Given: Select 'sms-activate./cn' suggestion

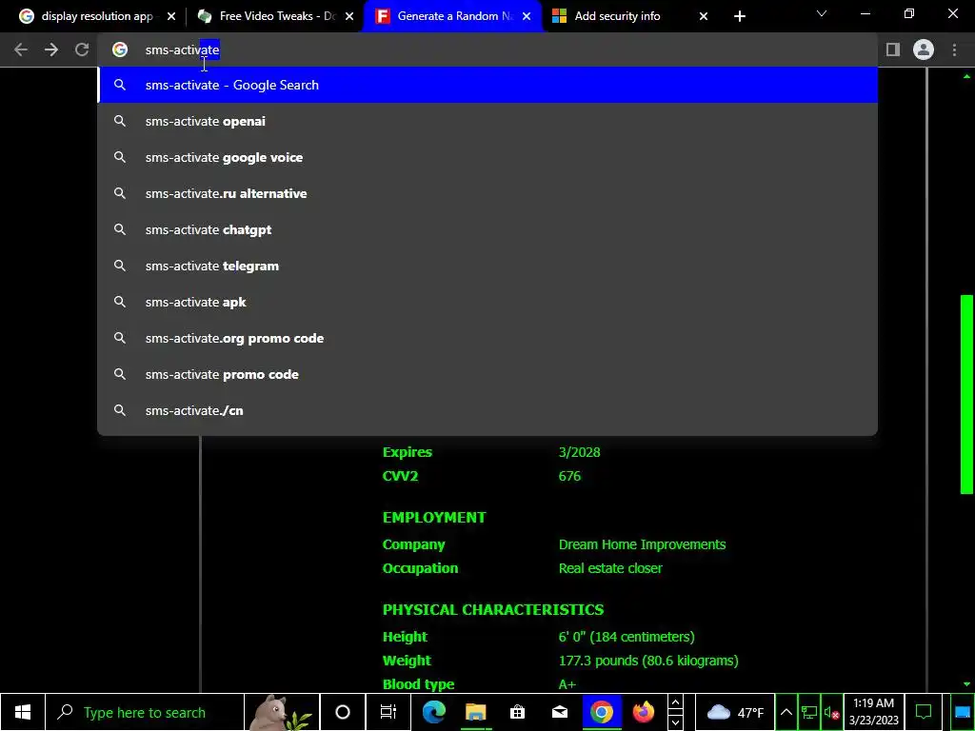Looking at the screenshot, I should [487, 410].
